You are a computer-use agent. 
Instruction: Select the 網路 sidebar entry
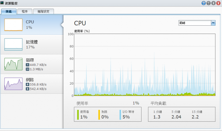point(32,84)
